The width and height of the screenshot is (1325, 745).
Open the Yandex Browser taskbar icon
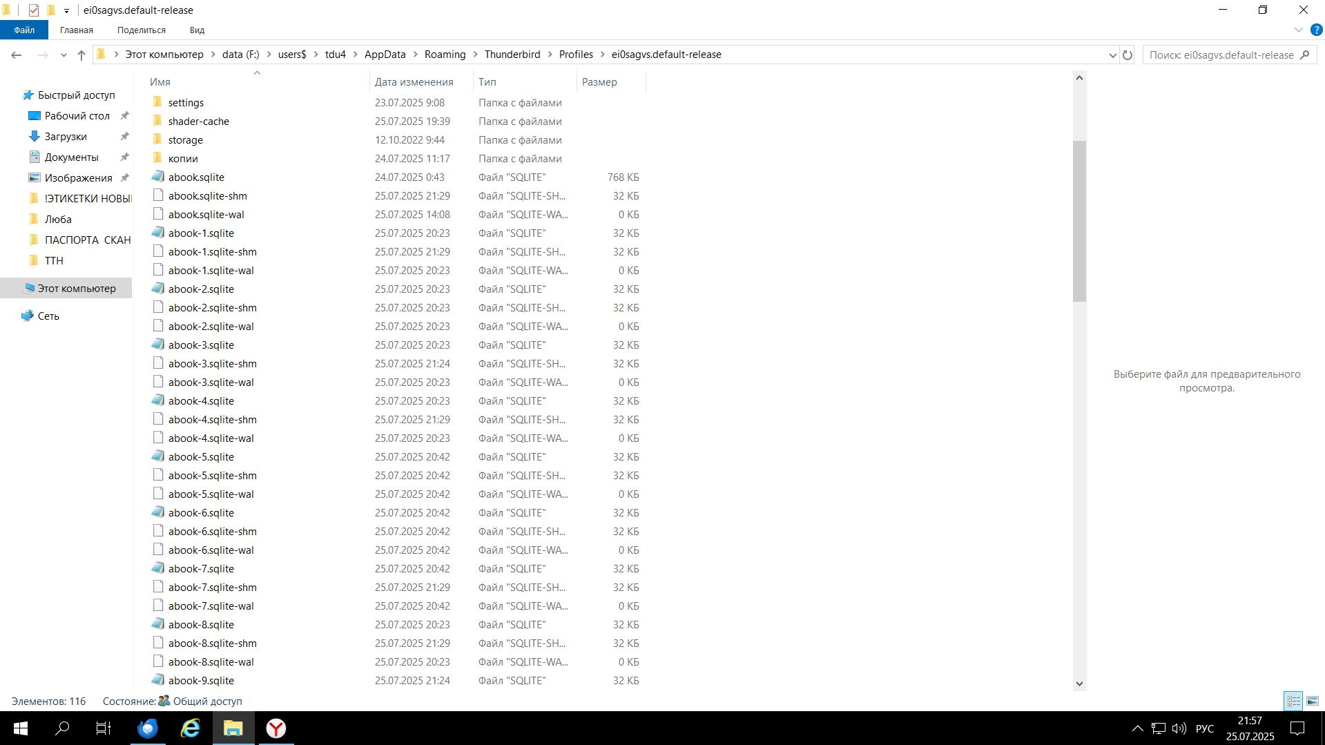click(x=276, y=728)
